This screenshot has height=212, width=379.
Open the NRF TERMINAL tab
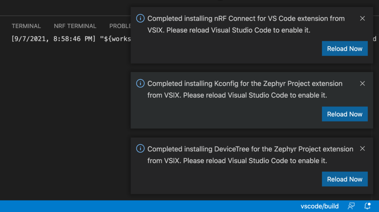click(x=75, y=26)
